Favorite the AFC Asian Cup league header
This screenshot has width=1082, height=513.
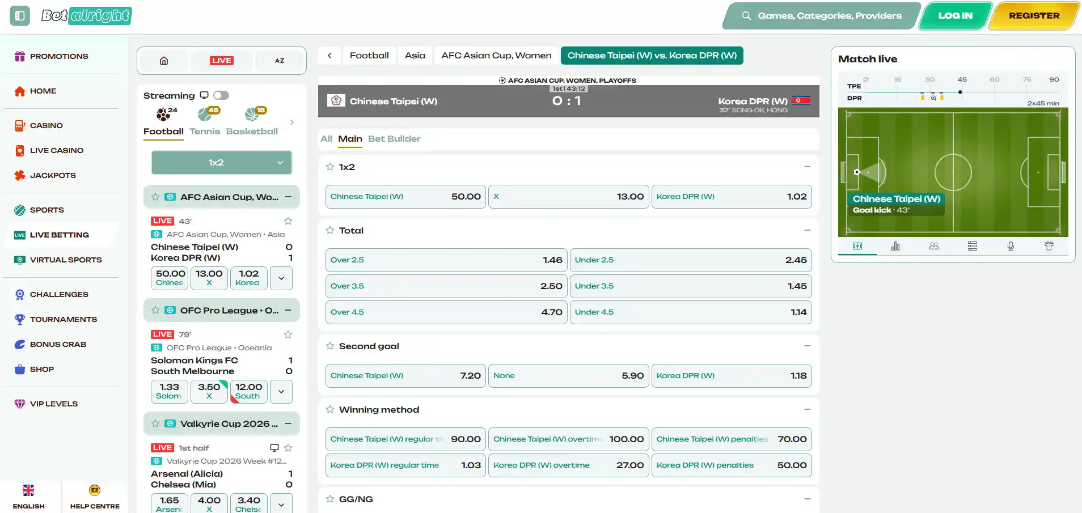click(155, 197)
